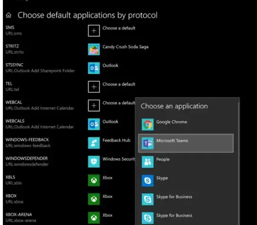
Task: Pick Skype label in popup
Action: (x=162, y=178)
